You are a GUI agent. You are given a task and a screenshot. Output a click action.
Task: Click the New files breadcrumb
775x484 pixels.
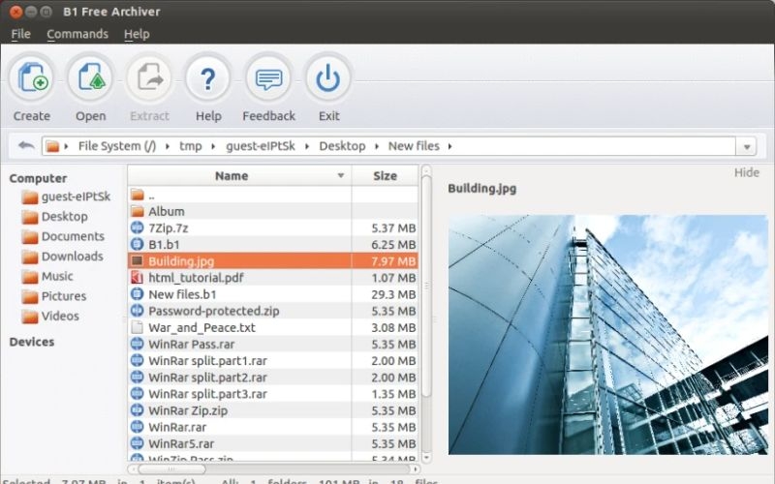point(414,146)
